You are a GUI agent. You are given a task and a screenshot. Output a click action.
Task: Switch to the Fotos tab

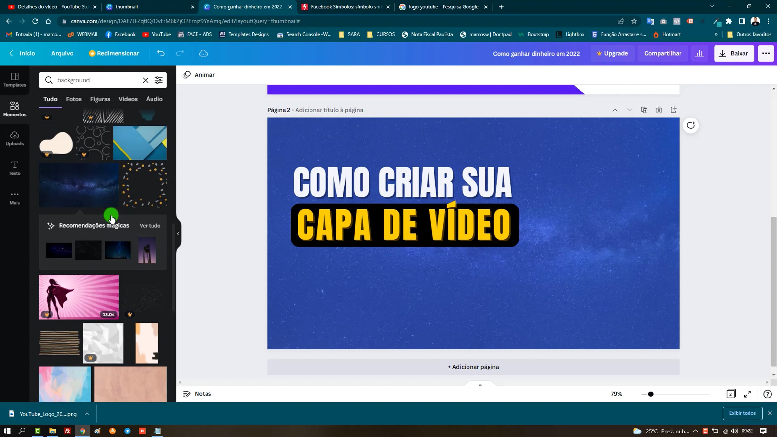[73, 99]
